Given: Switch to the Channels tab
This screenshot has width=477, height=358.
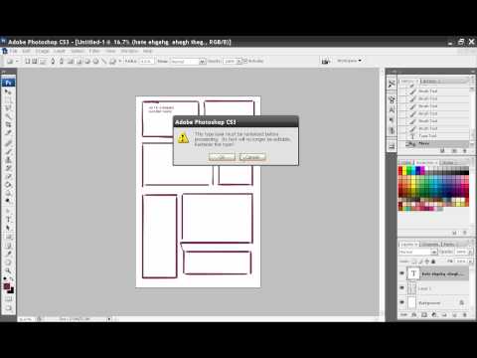Looking at the screenshot, I should (430, 245).
